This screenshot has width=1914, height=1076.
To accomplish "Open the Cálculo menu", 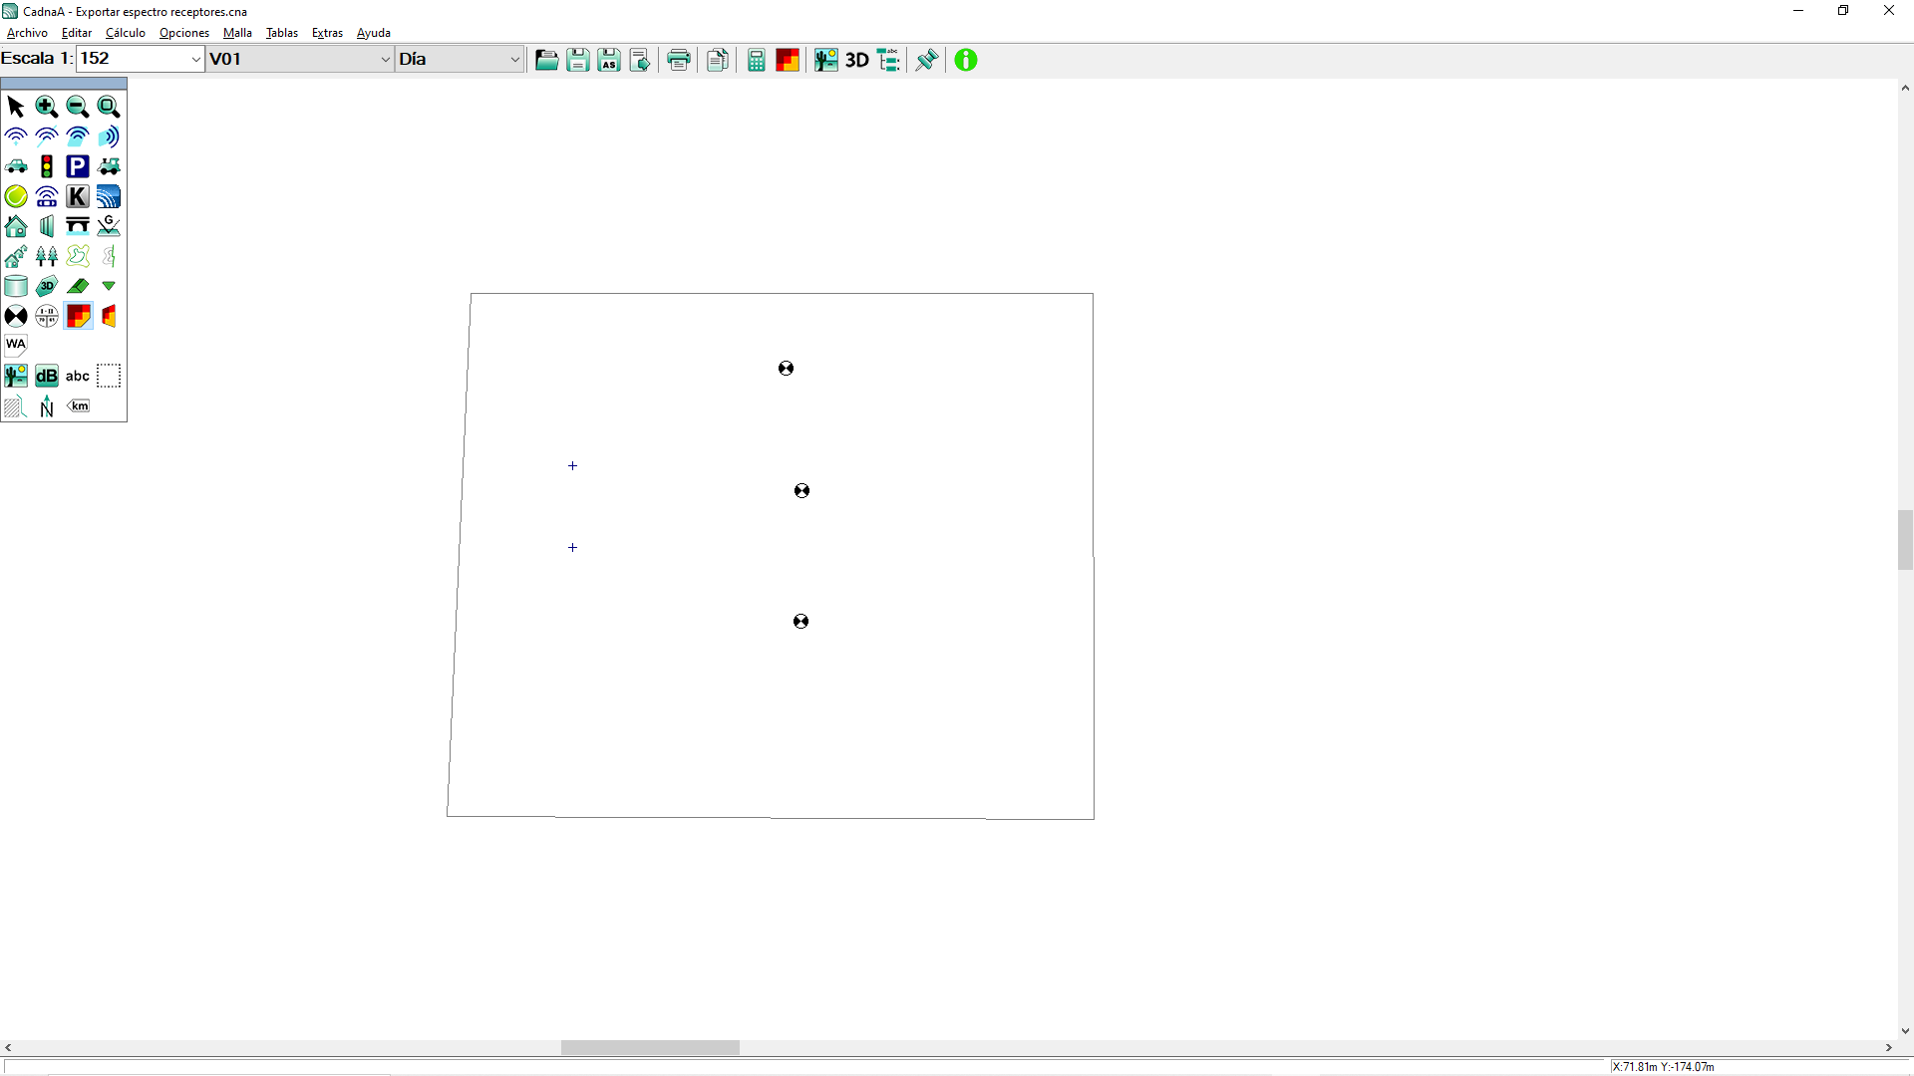I will click(x=126, y=33).
